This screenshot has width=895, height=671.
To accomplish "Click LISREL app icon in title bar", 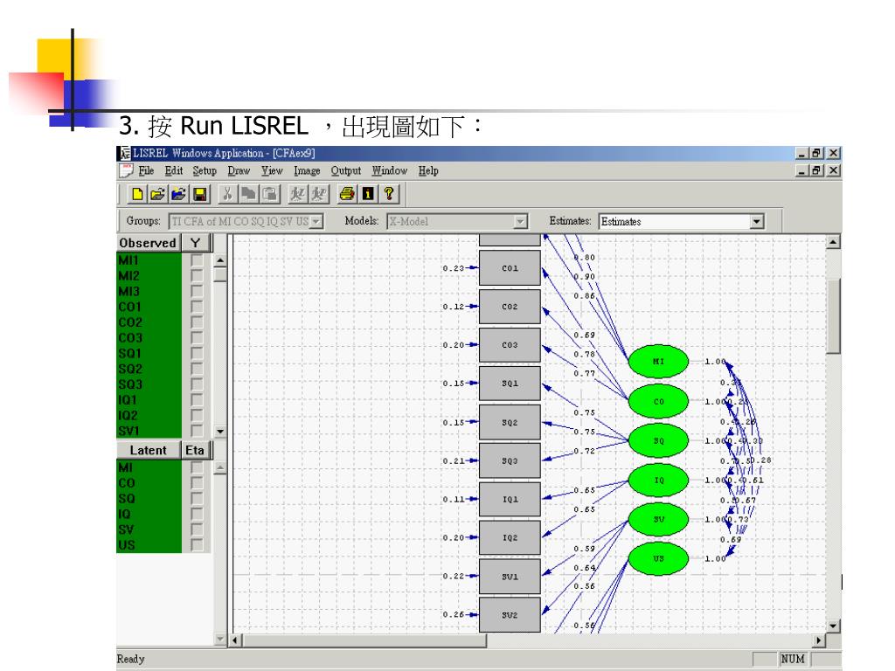I will point(124,153).
